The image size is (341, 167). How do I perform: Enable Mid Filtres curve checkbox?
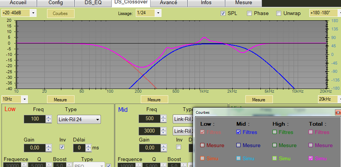pos(239,132)
